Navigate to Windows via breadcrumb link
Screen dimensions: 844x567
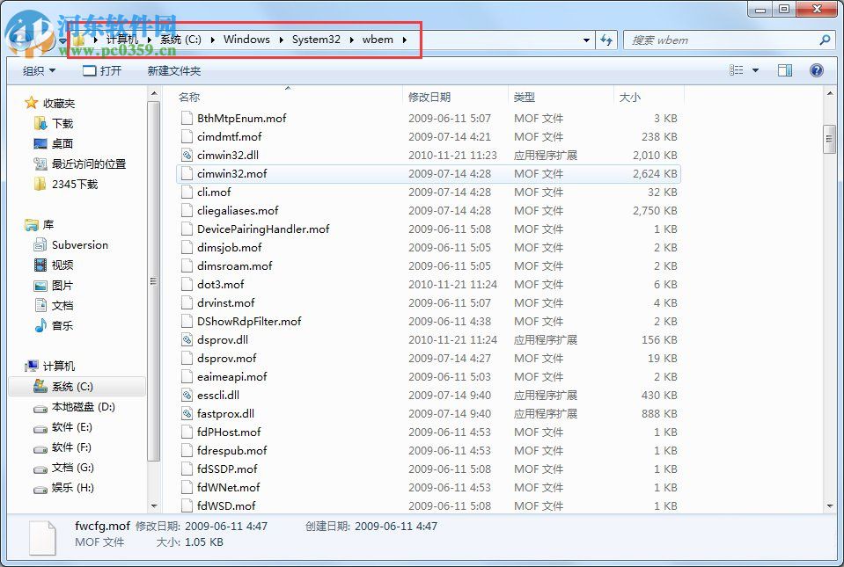click(246, 40)
